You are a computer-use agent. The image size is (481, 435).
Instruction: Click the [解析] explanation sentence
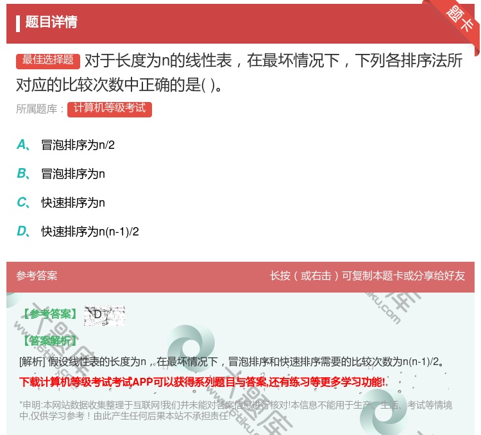232,362
